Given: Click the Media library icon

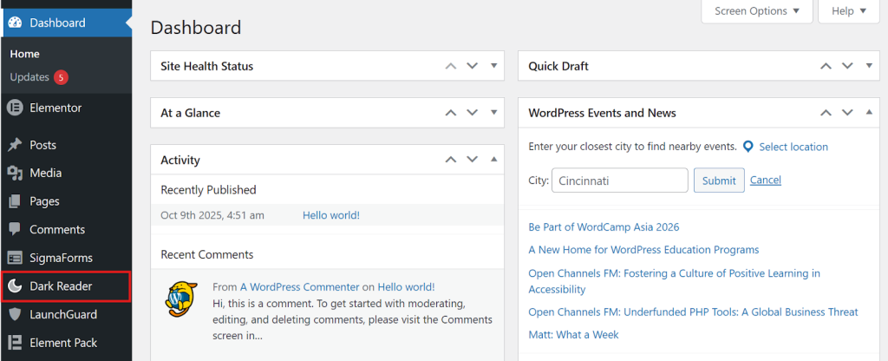Looking at the screenshot, I should (x=16, y=174).
